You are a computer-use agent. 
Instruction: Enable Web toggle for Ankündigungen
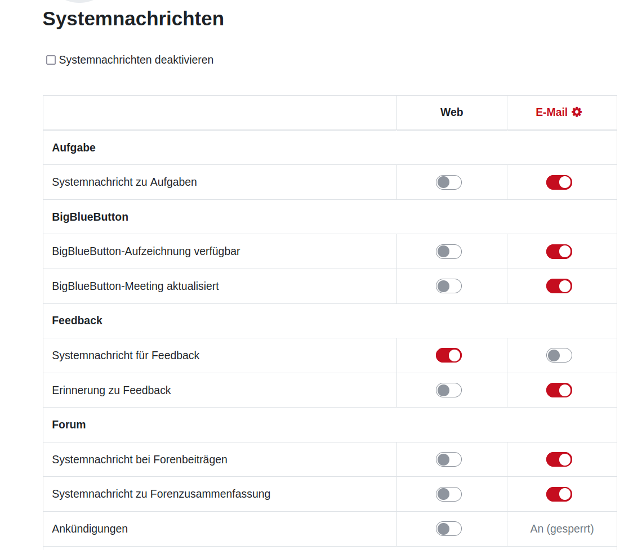[x=448, y=529]
